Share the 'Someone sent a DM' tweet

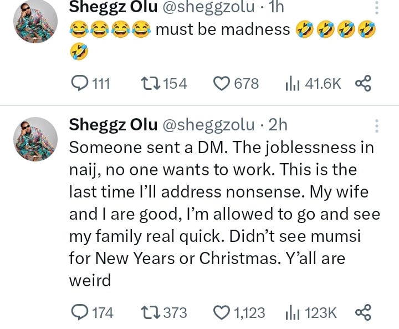point(362,312)
